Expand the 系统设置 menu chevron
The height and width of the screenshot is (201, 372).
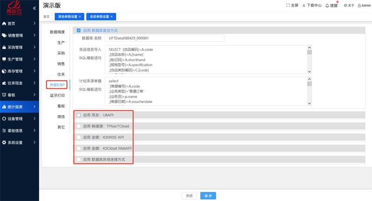click(34, 143)
